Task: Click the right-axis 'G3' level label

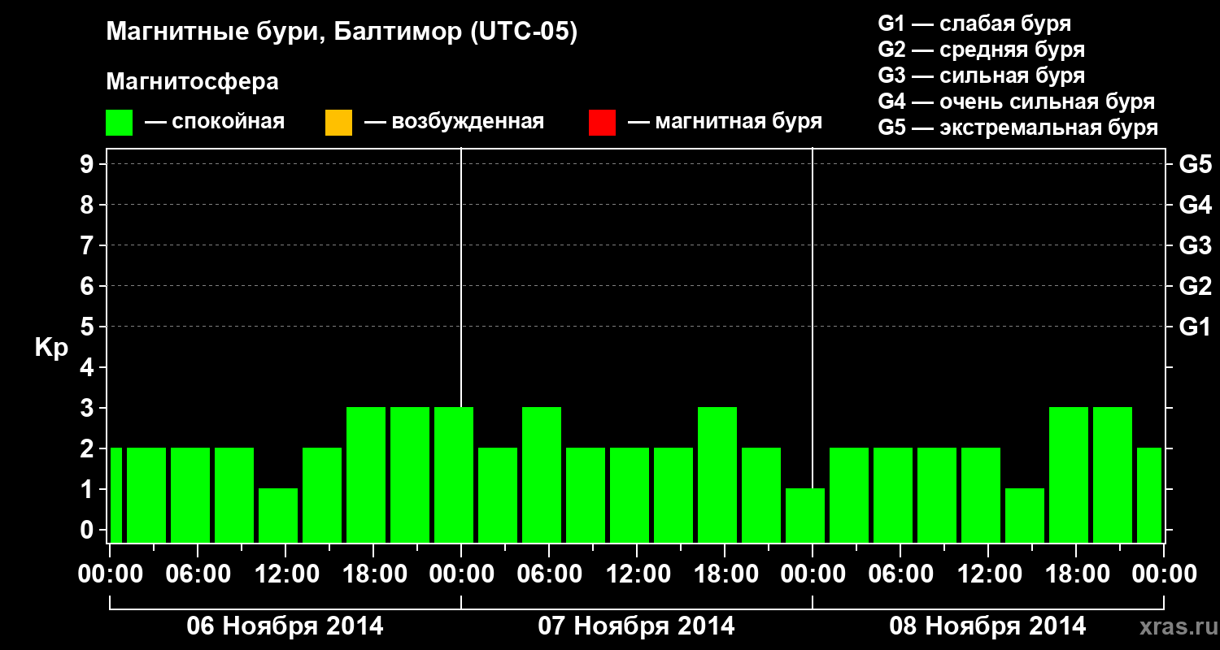Action: pos(1196,245)
